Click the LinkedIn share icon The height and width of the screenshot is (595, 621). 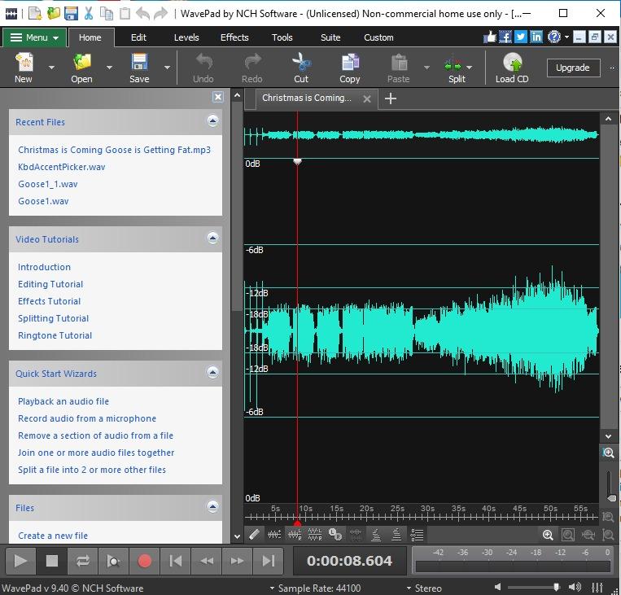pos(536,37)
